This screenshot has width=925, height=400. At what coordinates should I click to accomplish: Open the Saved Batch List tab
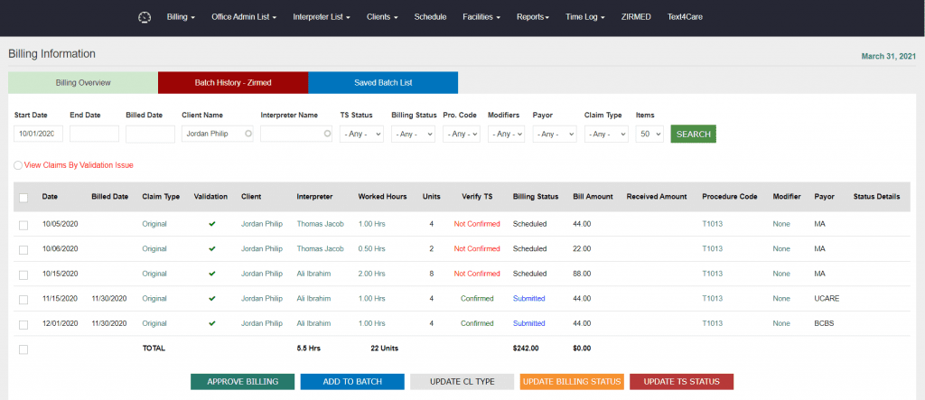[383, 83]
